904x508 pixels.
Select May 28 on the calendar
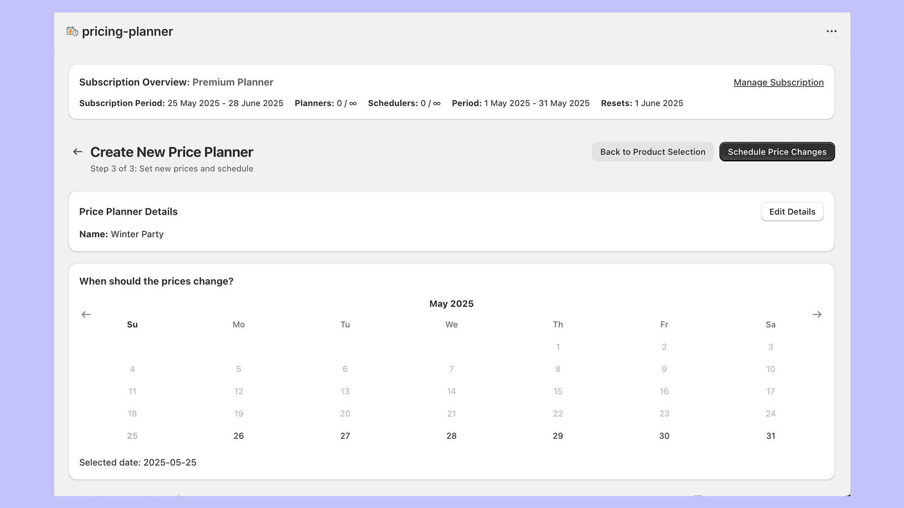pos(451,435)
